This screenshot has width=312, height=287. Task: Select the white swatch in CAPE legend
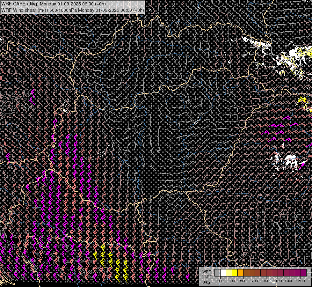[x=223, y=273]
